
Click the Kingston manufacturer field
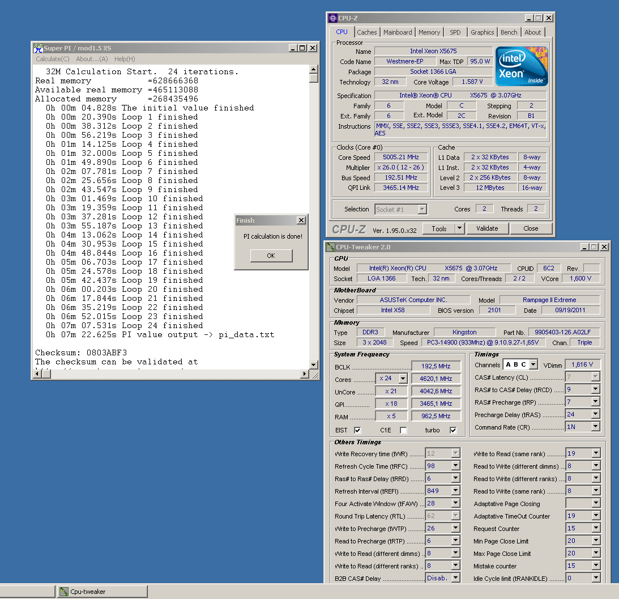[x=464, y=332]
